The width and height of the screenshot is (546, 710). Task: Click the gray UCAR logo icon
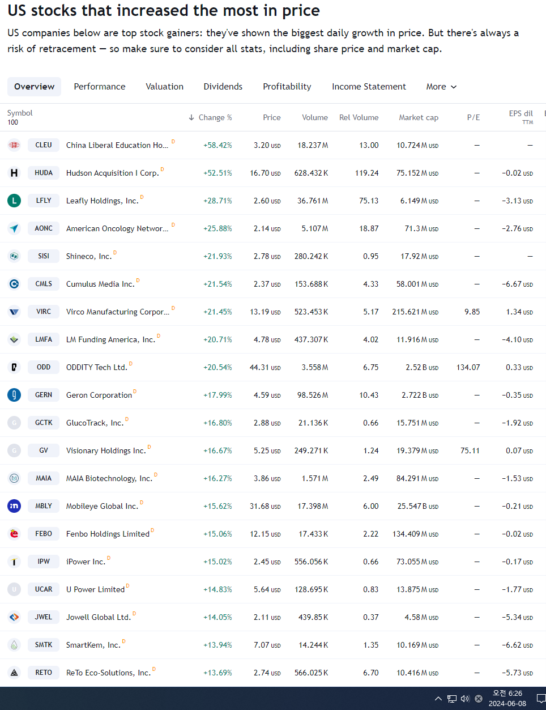point(14,589)
